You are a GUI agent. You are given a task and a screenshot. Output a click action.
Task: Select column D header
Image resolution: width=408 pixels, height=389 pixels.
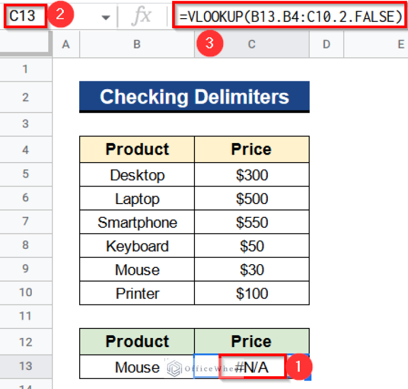tap(326, 45)
